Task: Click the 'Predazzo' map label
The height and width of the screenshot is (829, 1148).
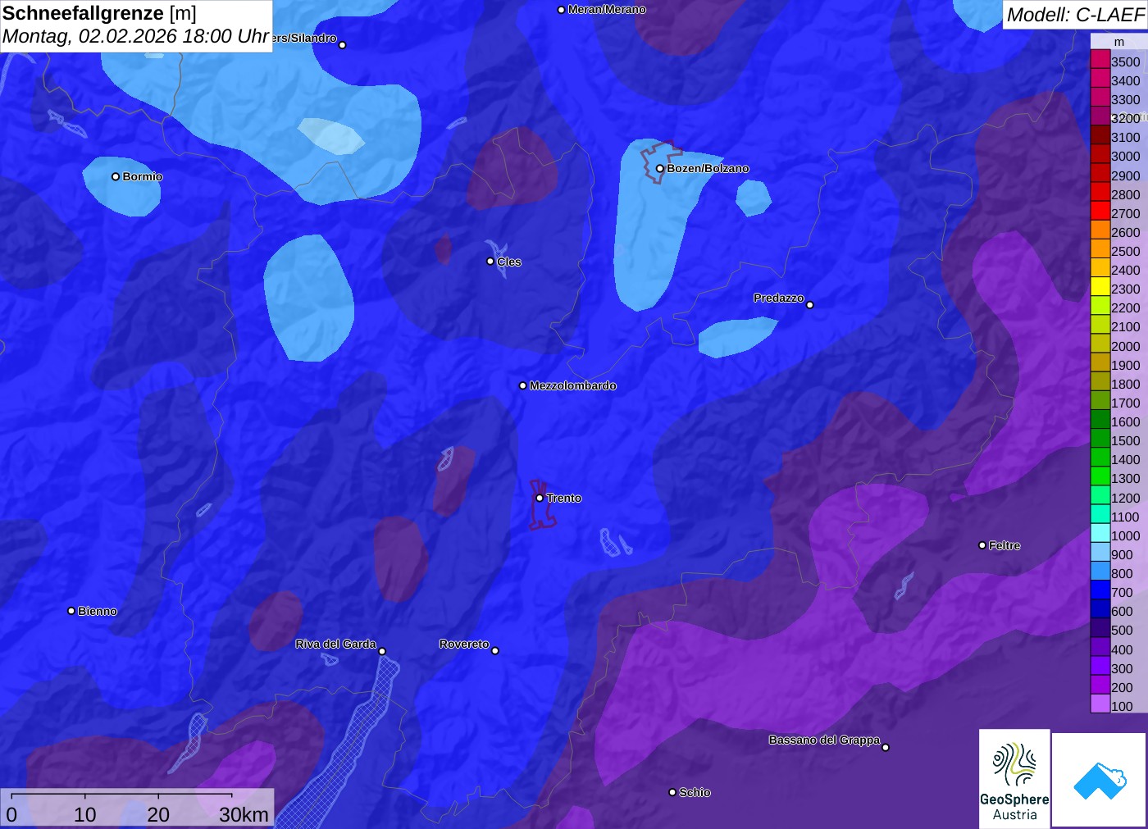Action: tap(779, 298)
